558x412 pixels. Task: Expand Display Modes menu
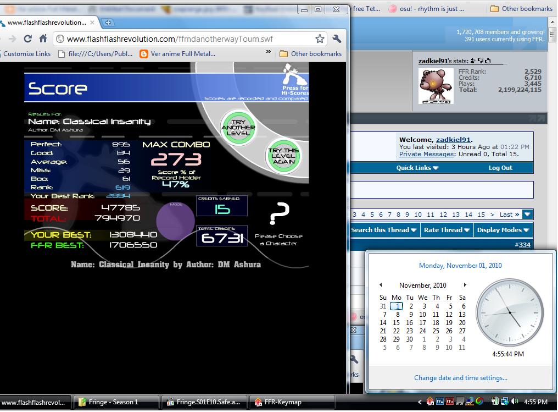(503, 230)
